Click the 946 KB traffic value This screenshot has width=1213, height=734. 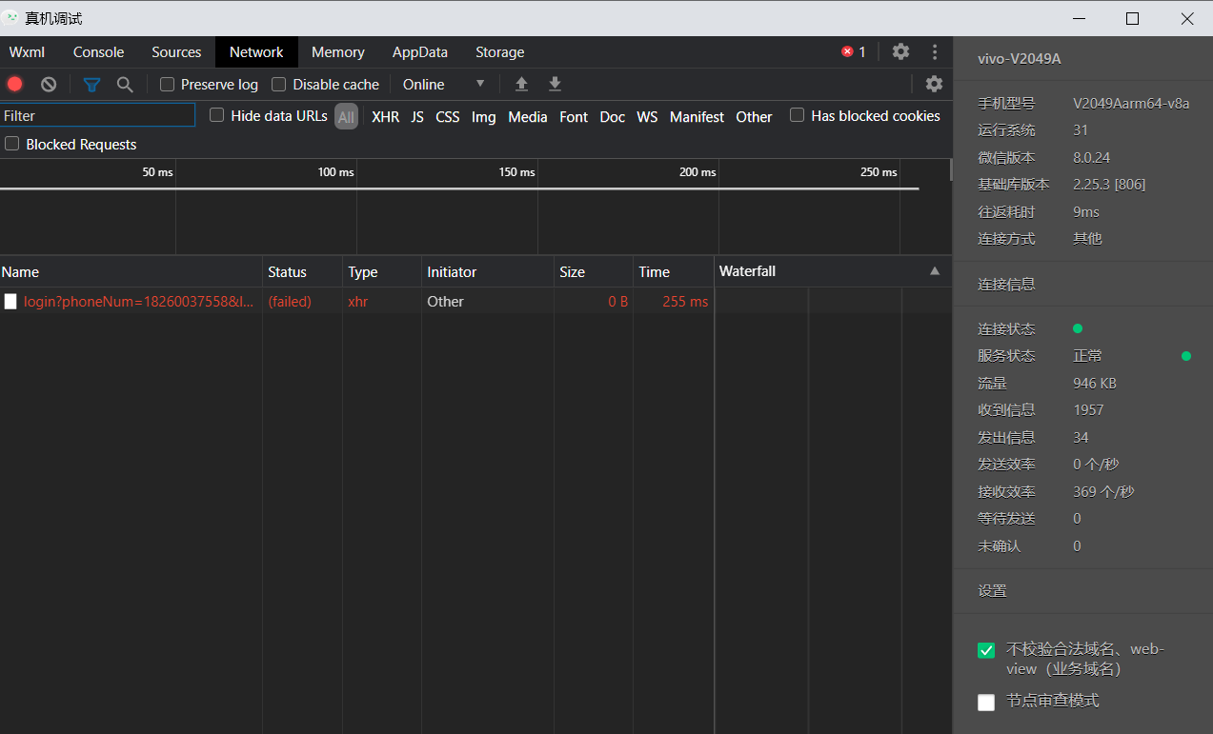(1095, 383)
